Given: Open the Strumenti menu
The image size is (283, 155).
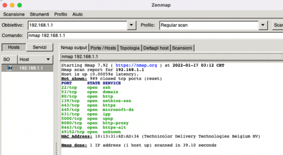Looking at the screenshot, I should (39, 14).
